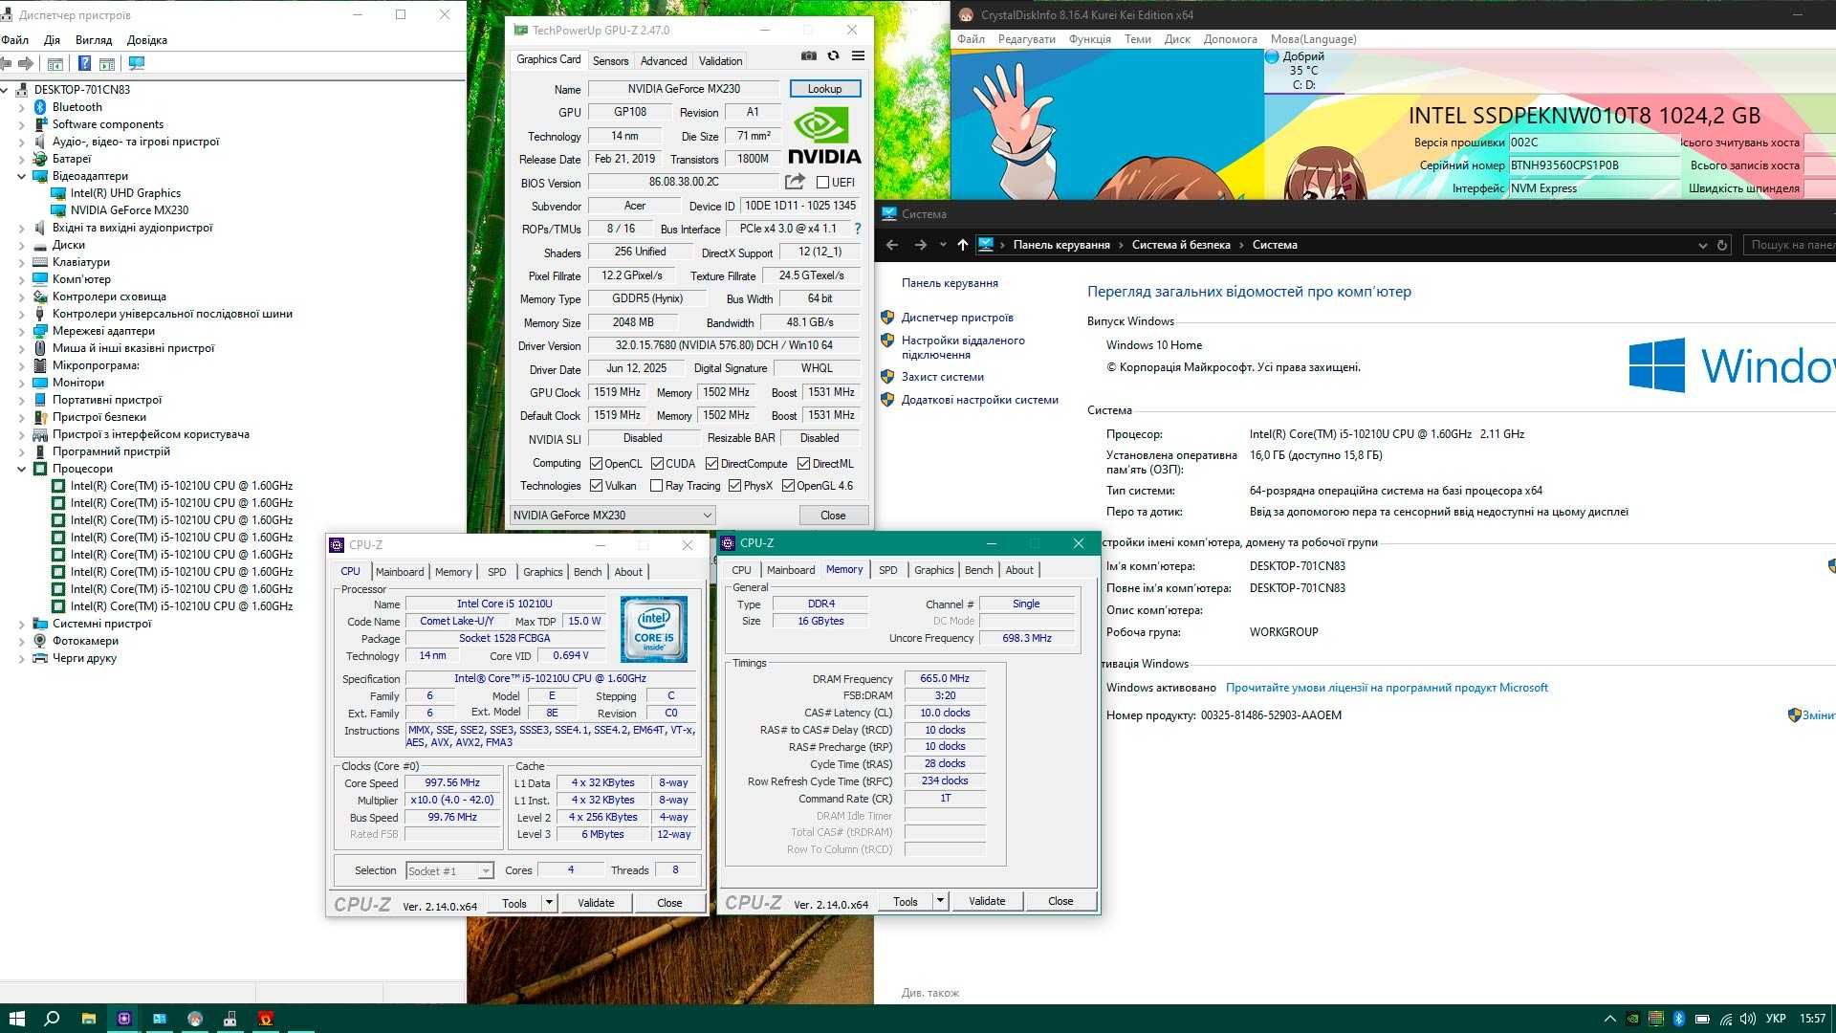Image resolution: width=1836 pixels, height=1033 pixels.
Task: Click the Windows Start button
Action: pyautogui.click(x=16, y=1019)
